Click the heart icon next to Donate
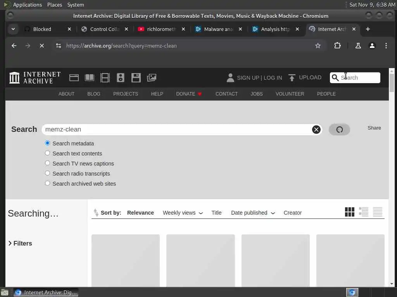 200,94
